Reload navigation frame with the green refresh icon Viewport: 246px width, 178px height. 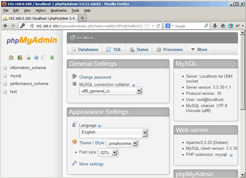pyautogui.click(x=52, y=58)
